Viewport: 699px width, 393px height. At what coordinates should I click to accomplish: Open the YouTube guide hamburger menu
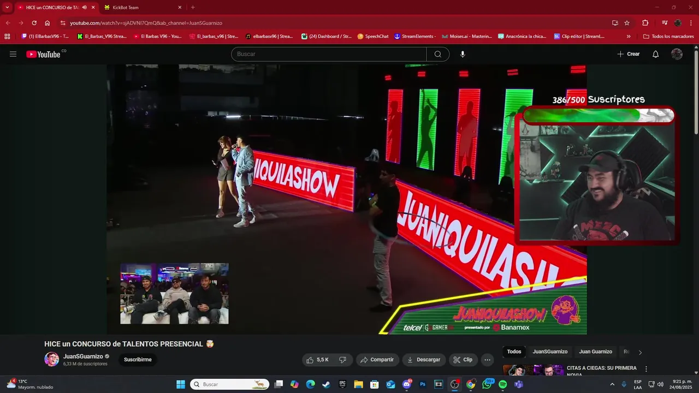coord(13,54)
